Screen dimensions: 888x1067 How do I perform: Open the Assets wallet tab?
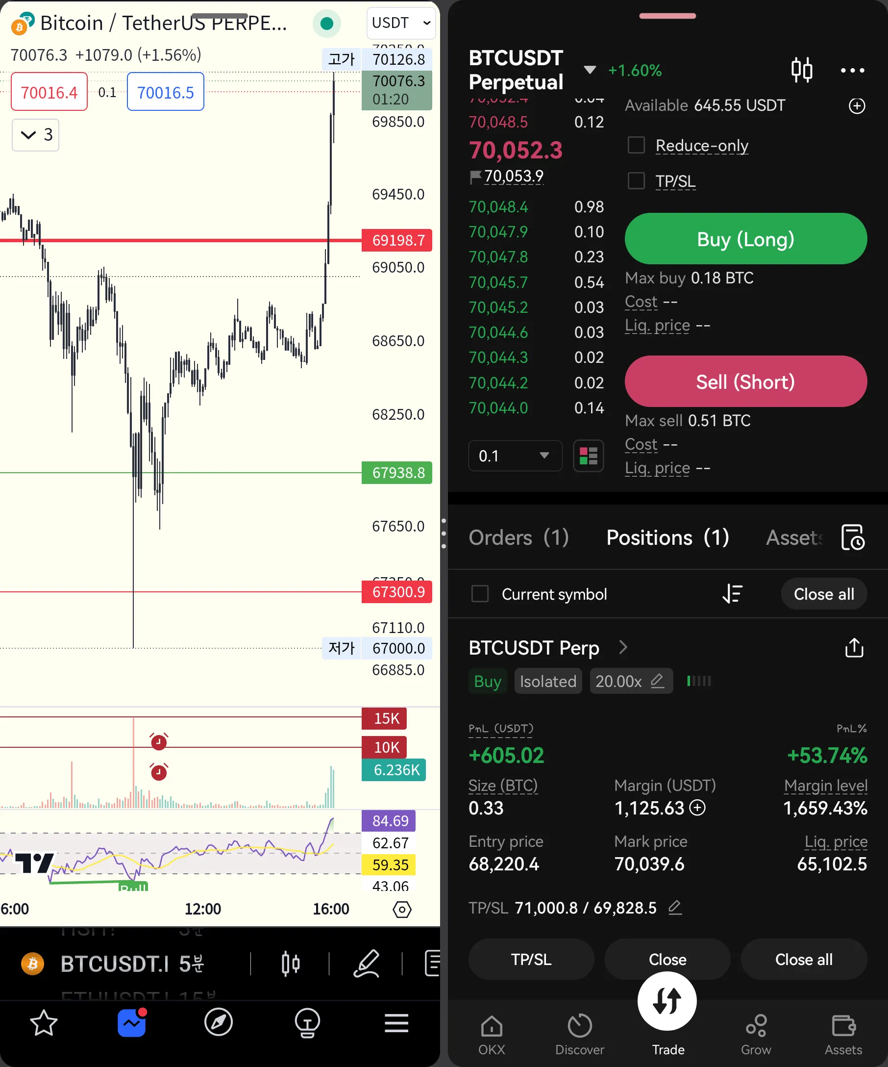(843, 1036)
